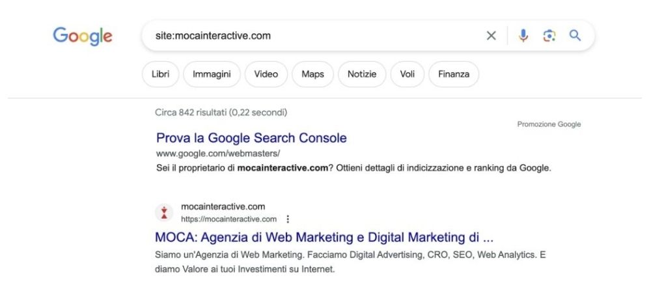
Task: Click the magnifying glass search button
Action: [575, 36]
